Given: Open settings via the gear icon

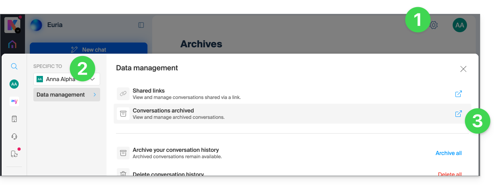Looking at the screenshot, I should tap(434, 25).
